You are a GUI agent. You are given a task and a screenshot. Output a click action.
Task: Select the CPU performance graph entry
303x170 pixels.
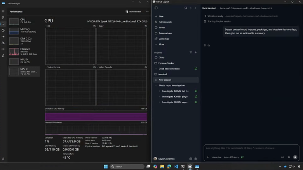pos(24,21)
